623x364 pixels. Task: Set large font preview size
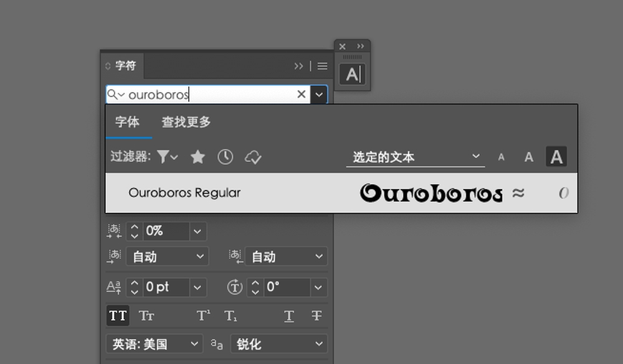coord(556,156)
